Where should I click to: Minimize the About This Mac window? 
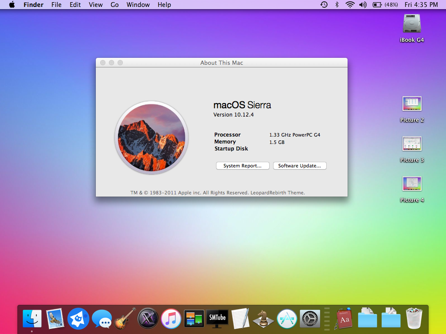pyautogui.click(x=111, y=63)
